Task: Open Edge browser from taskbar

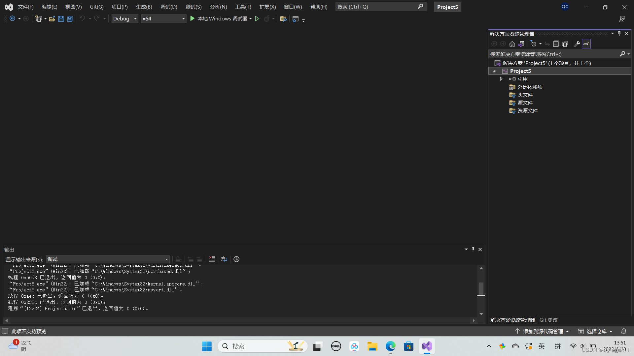Action: coord(390,346)
